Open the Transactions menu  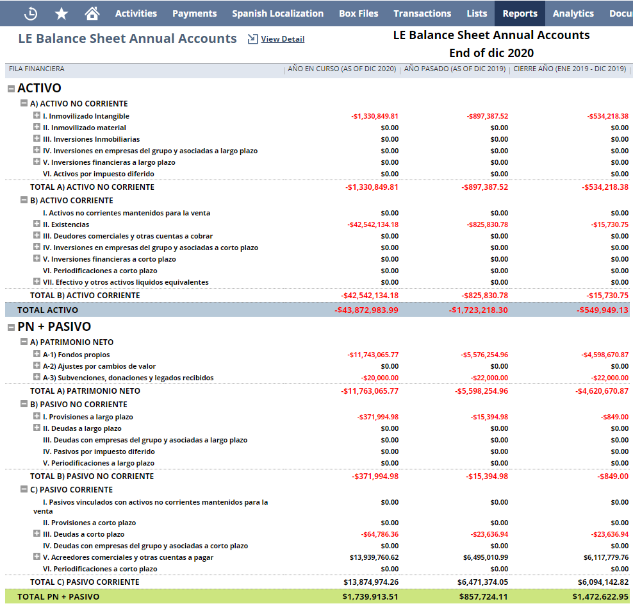(x=422, y=13)
